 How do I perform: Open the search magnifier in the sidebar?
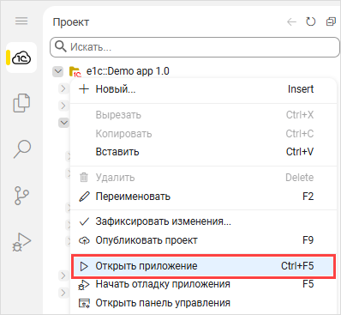click(21, 148)
